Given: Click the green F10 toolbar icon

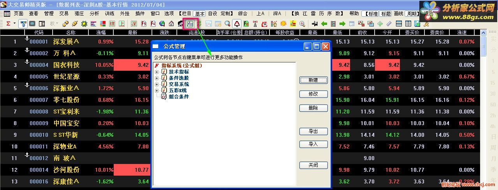Looking at the screenshot, I should [x=246, y=24].
